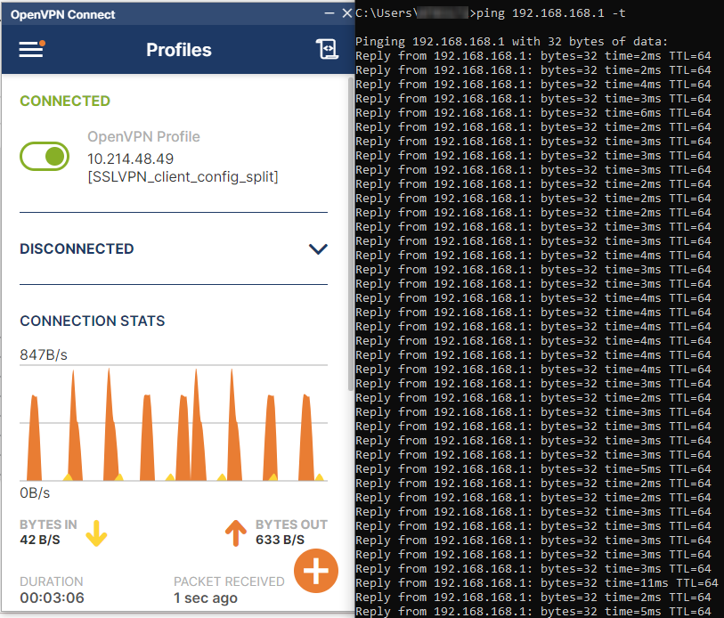Click the BYTES OUT label
724x618 pixels.
coord(291,524)
